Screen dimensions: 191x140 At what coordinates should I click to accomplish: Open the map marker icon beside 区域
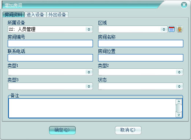[180, 29]
